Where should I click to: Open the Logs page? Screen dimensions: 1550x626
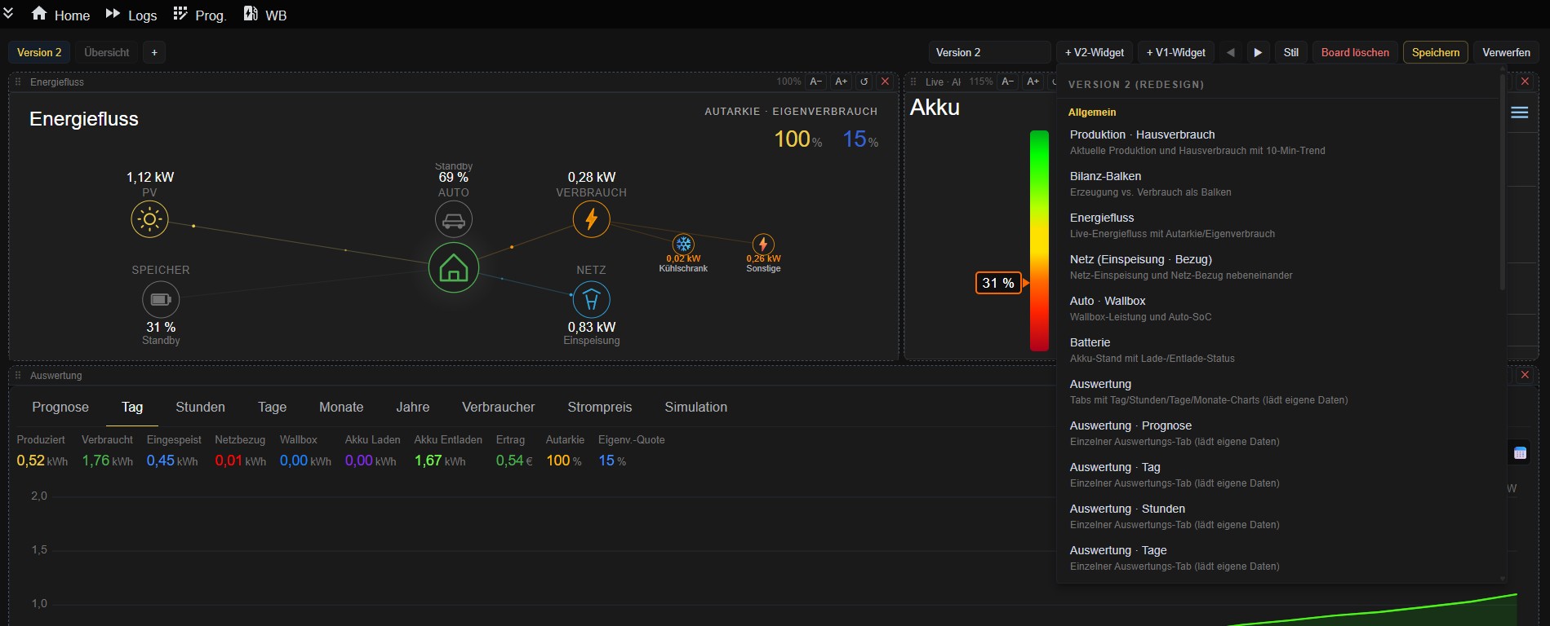click(x=131, y=15)
